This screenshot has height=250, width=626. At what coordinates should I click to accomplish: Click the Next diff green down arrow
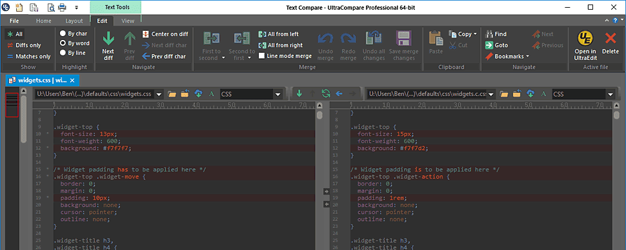click(x=108, y=39)
